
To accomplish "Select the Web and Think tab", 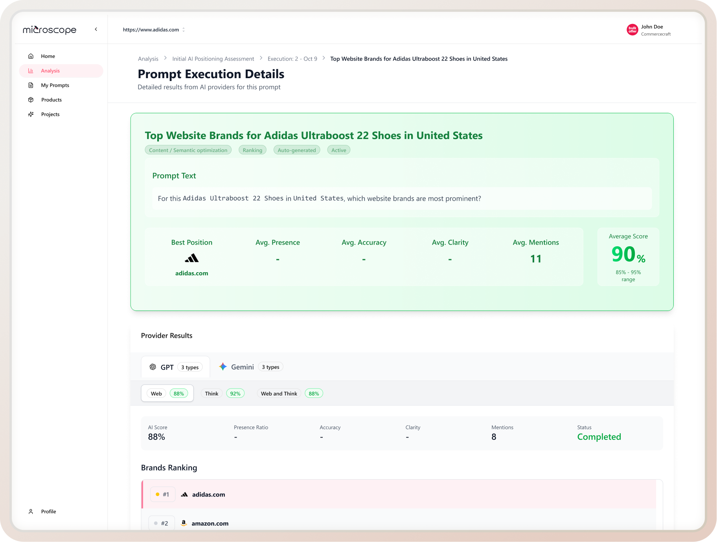I will pyautogui.click(x=290, y=394).
